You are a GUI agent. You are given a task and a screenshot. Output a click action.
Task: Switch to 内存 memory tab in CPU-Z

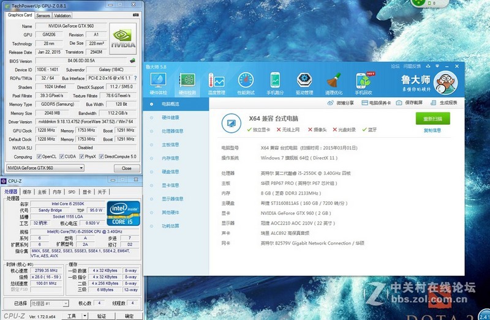[57, 192]
